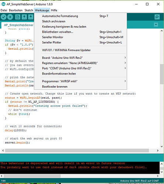Click the "Creating access point failed" println line
This screenshot has width=164, height=184.
tap(48, 106)
